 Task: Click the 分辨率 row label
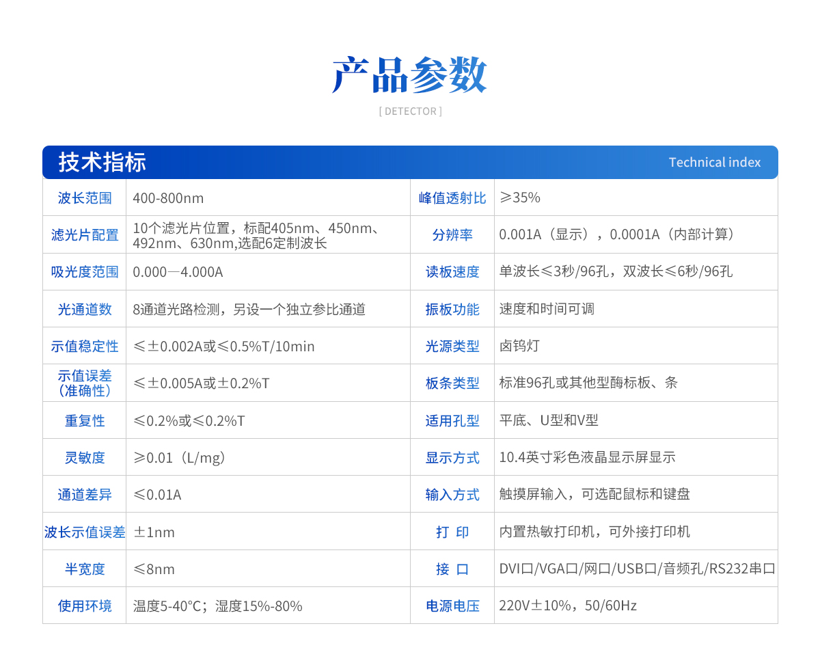(x=452, y=235)
